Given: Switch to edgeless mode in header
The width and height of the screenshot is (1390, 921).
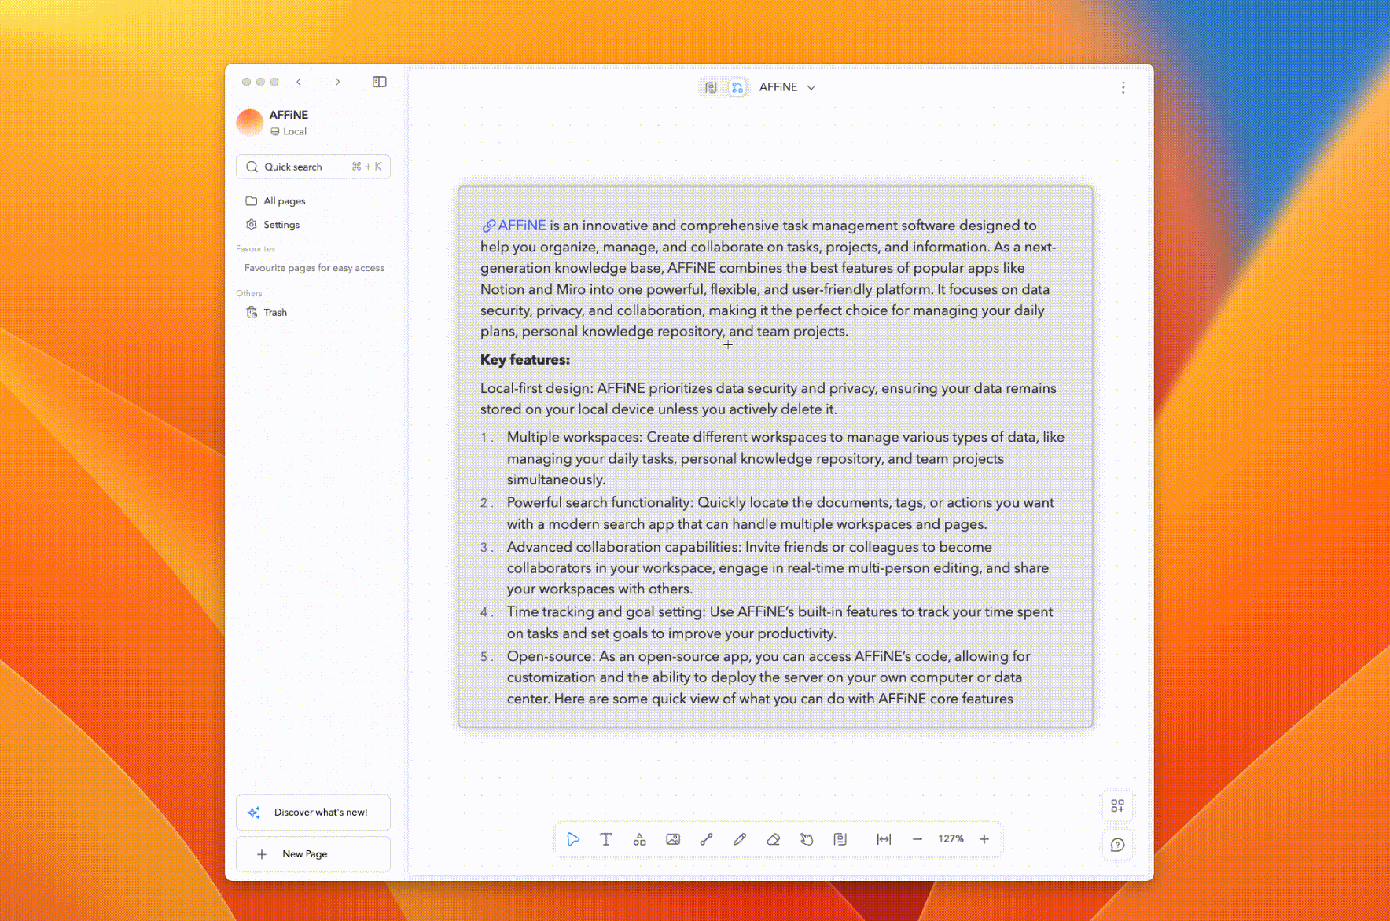Looking at the screenshot, I should click(x=737, y=87).
